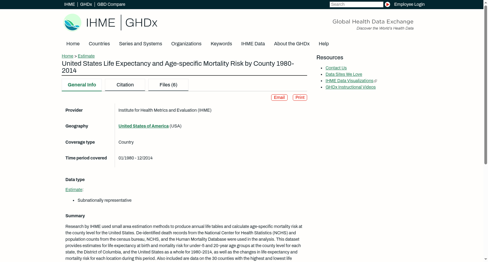Open the Organizations menu item
Image resolution: width=488 pixels, height=262 pixels.
pyautogui.click(x=186, y=44)
